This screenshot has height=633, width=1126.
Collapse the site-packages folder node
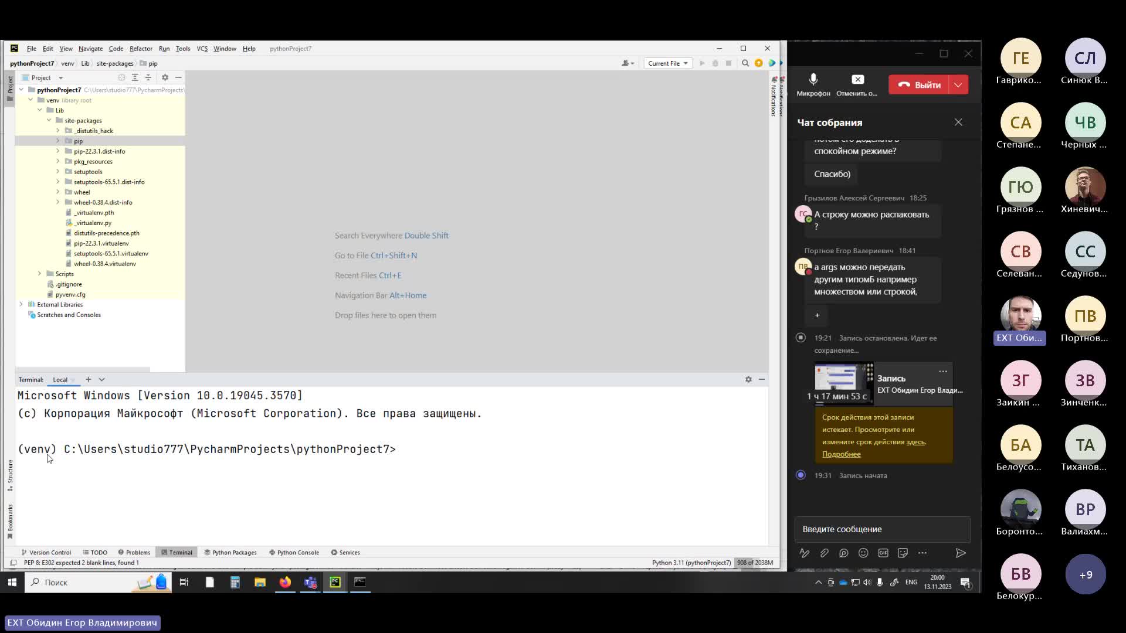pos(49,120)
